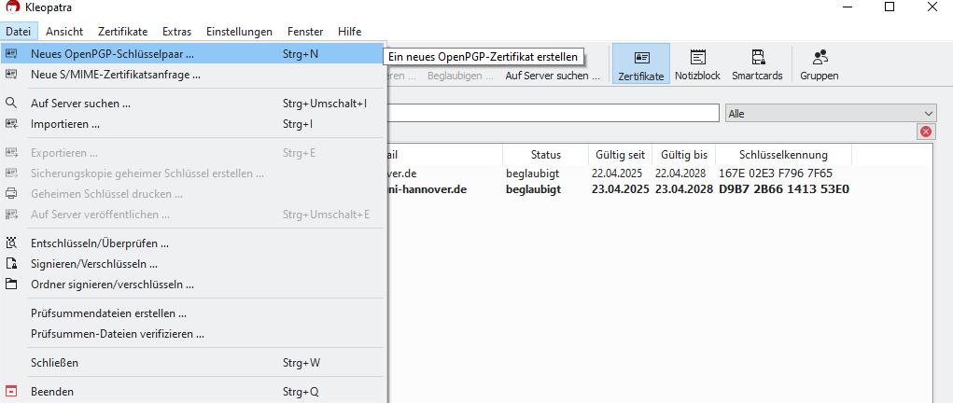Select Importieren menu entry
The image size is (953, 403).
192,124
